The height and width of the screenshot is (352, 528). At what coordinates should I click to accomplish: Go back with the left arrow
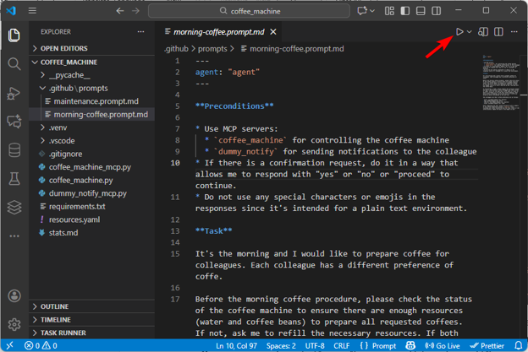click(120, 11)
